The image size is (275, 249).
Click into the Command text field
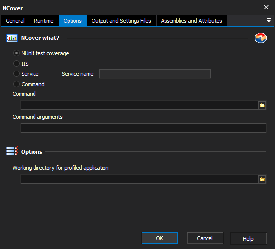(139, 106)
